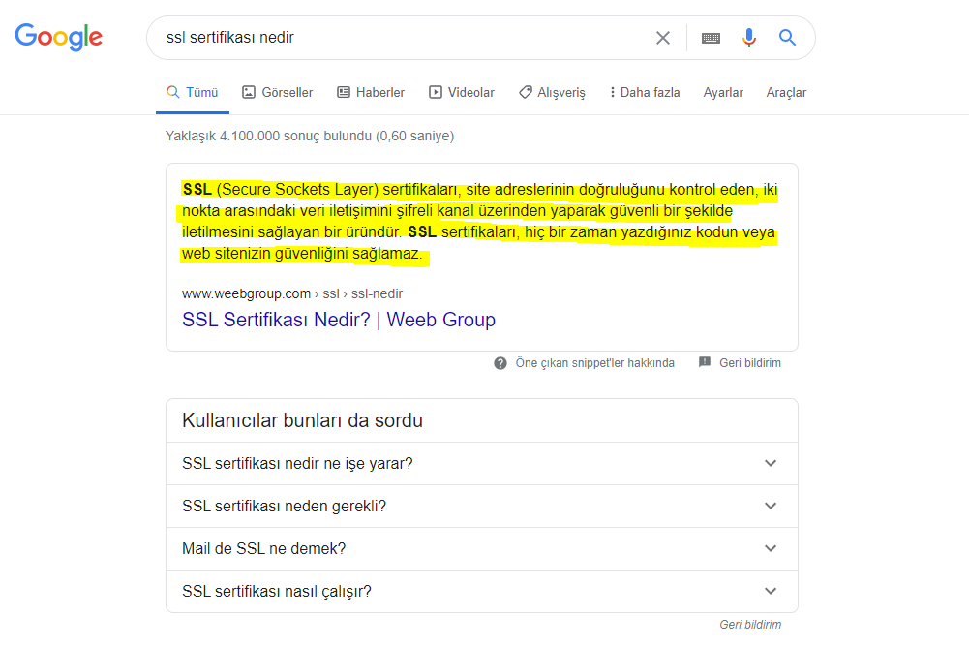Open the 'SSL Sertifikası Nedir? | Weeb Group' result
969x648 pixels.
coord(338,319)
